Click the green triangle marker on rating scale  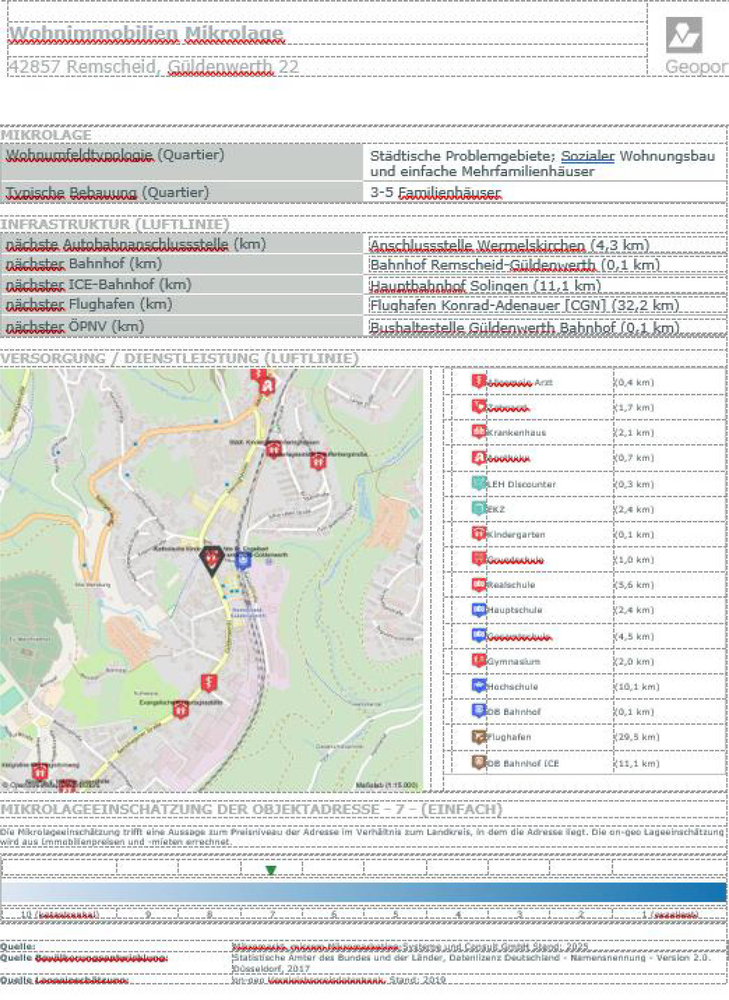click(271, 870)
